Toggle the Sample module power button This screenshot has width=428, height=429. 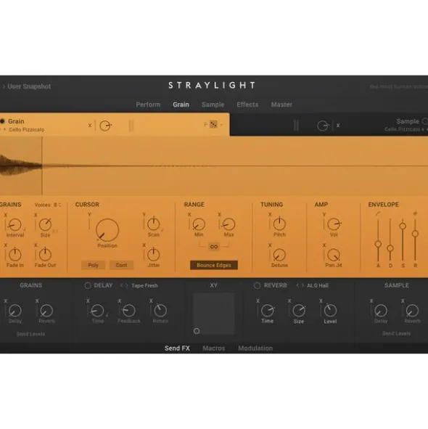pos(425,121)
